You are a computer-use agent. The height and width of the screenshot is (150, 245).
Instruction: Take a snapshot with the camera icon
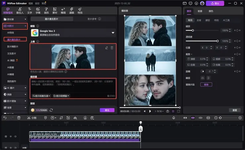tap(168, 111)
